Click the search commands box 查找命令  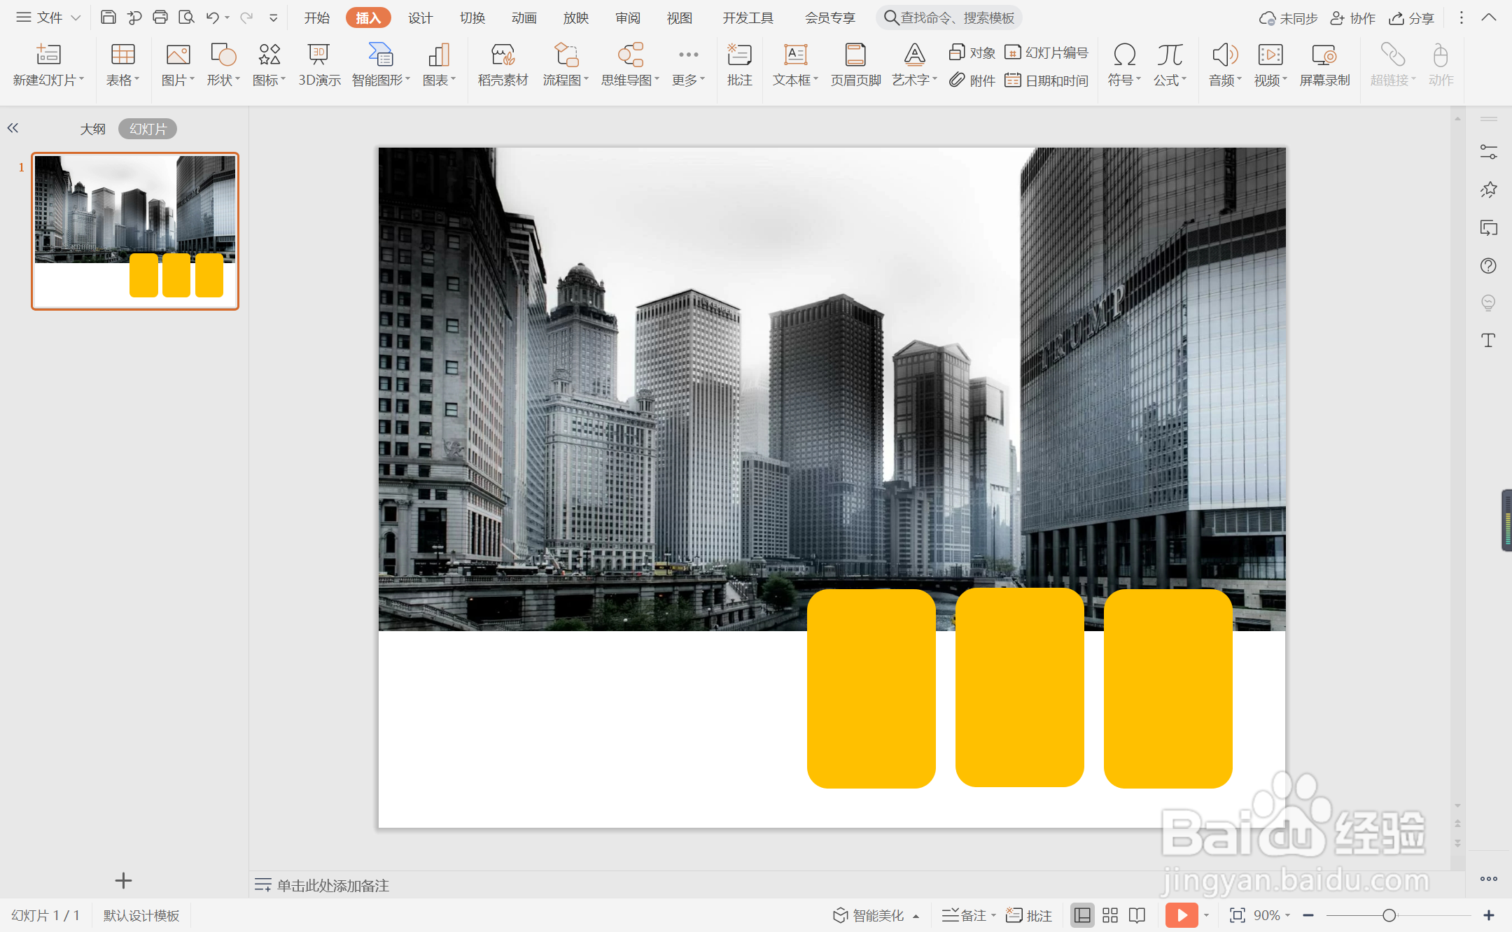coord(949,17)
